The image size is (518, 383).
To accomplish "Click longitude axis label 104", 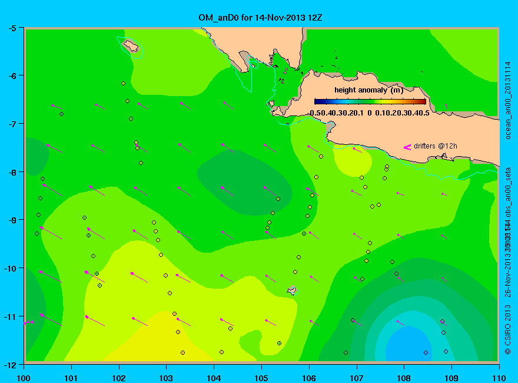I will [214, 378].
